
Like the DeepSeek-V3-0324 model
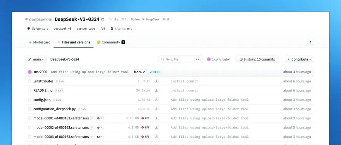pos(114,19)
